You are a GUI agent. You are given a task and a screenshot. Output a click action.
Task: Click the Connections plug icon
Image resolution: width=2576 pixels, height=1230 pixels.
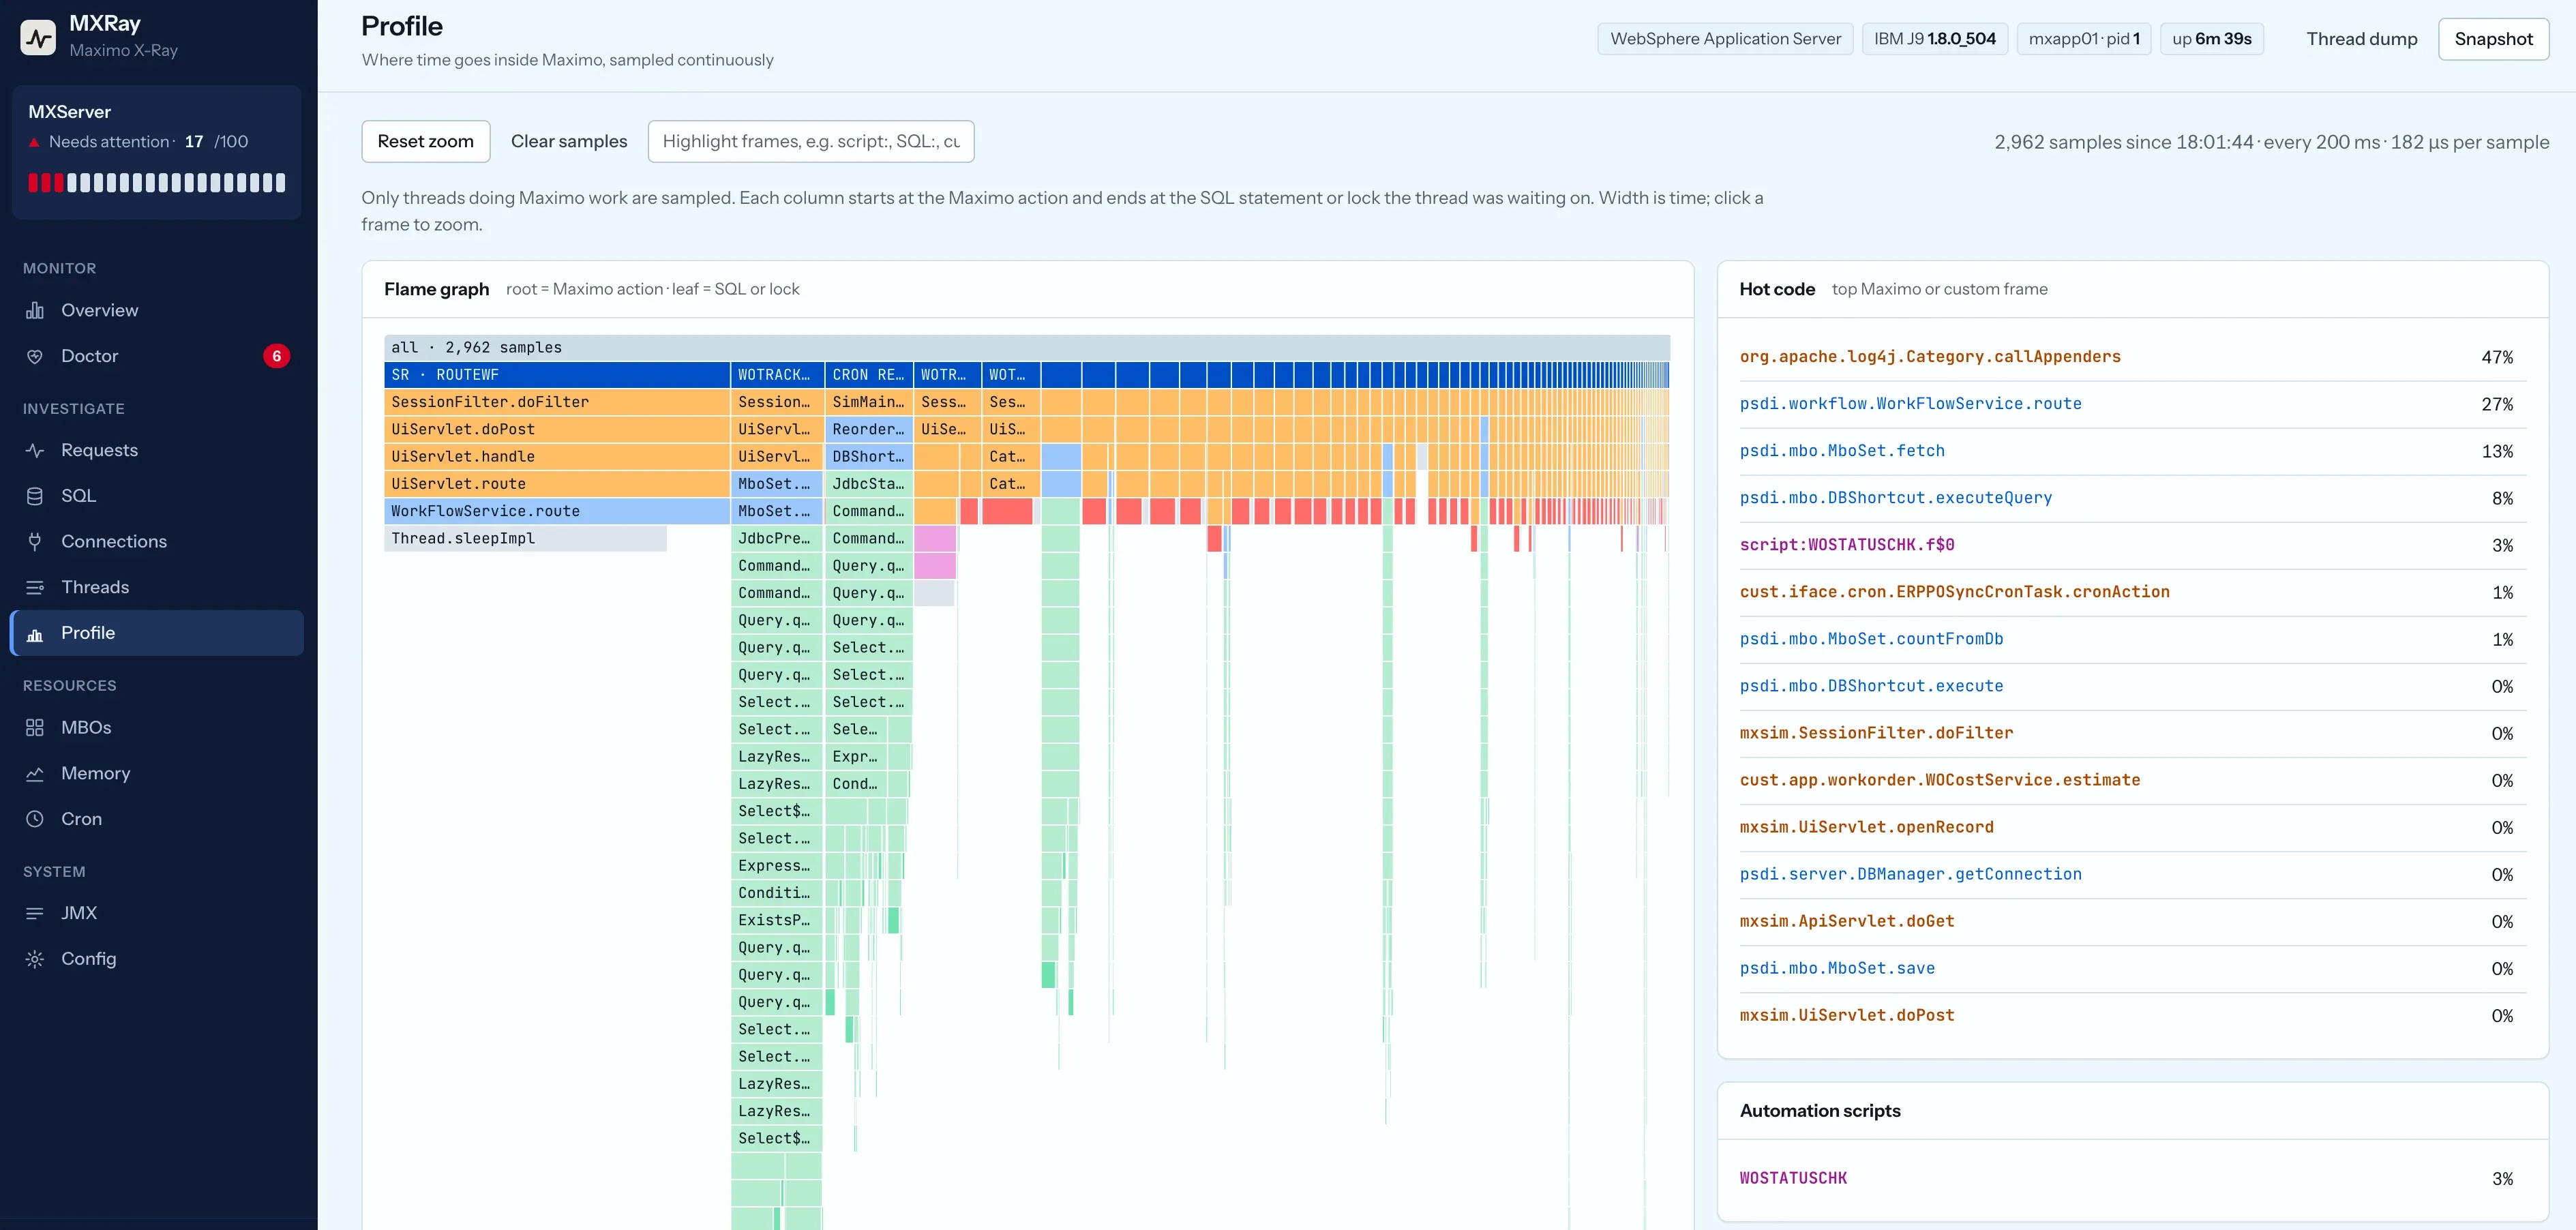tap(35, 541)
